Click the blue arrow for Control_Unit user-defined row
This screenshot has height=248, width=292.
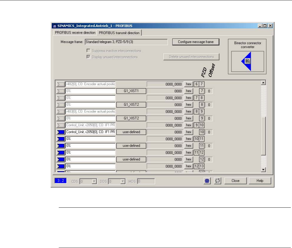[61, 132]
